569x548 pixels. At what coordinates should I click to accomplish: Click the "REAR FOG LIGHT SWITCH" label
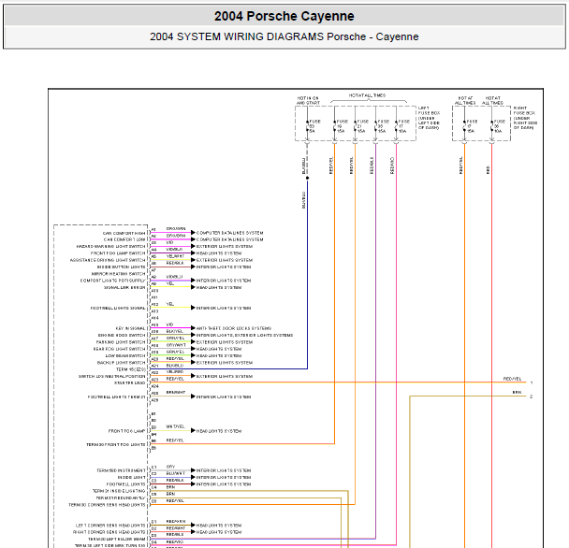pyautogui.click(x=119, y=349)
